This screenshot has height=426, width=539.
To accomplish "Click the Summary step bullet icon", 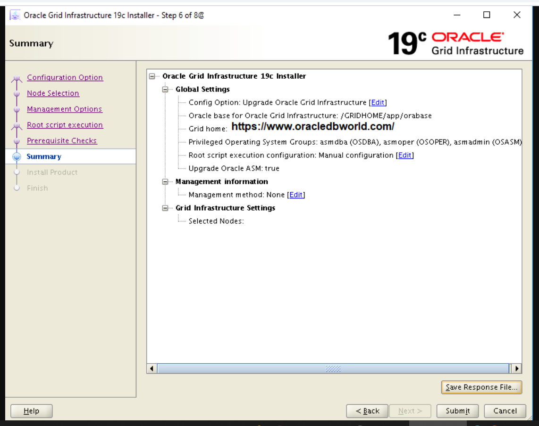I will [x=17, y=156].
